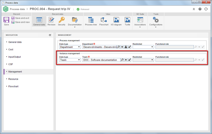Click Save and new
Viewport: 212px width, 134px height.
21,22
